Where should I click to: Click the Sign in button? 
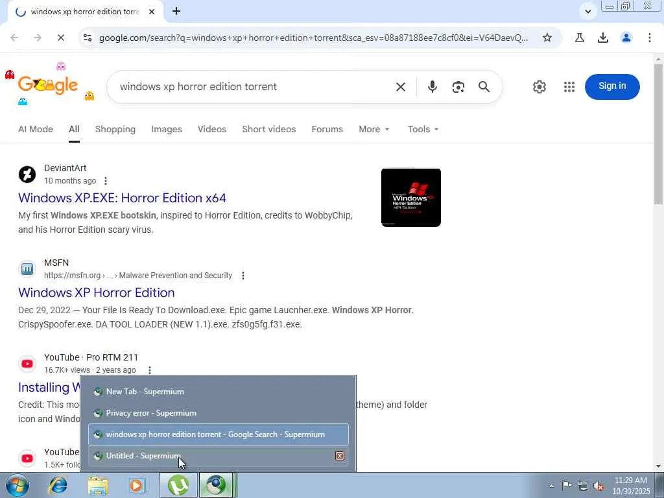(612, 86)
